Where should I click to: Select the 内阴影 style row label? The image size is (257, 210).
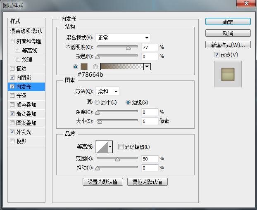(x=24, y=78)
